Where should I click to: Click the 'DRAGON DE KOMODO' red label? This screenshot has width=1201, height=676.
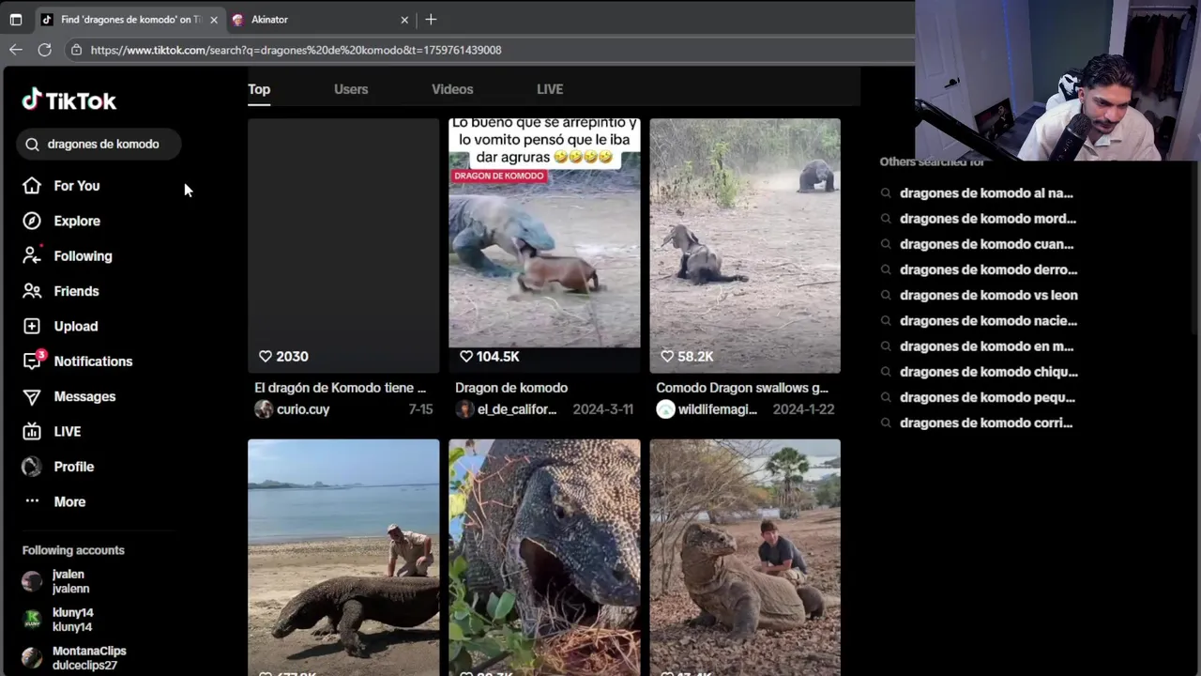tap(499, 176)
